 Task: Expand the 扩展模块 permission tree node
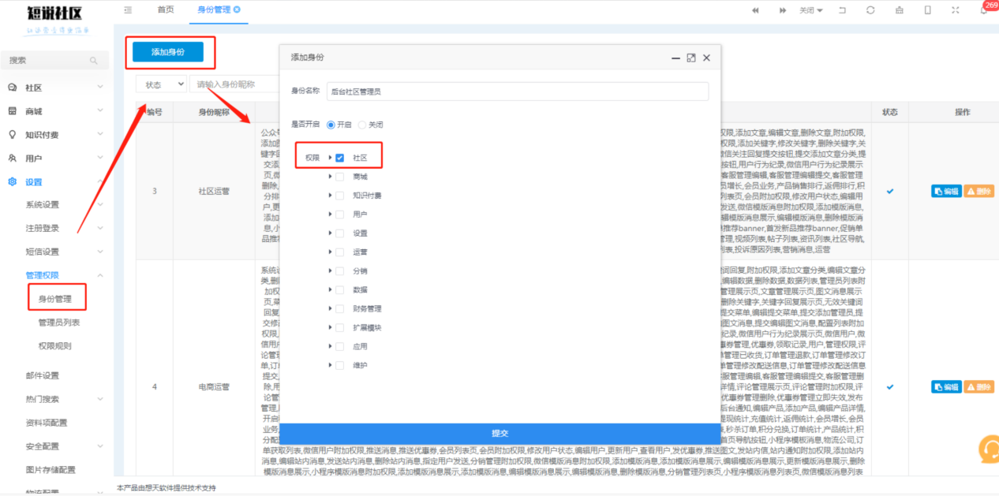tap(330, 327)
